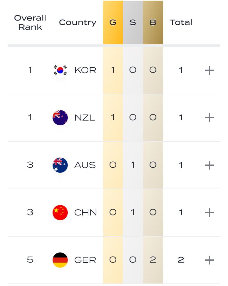Click the Overall Rank column header
The image size is (228, 286).
tap(30, 22)
